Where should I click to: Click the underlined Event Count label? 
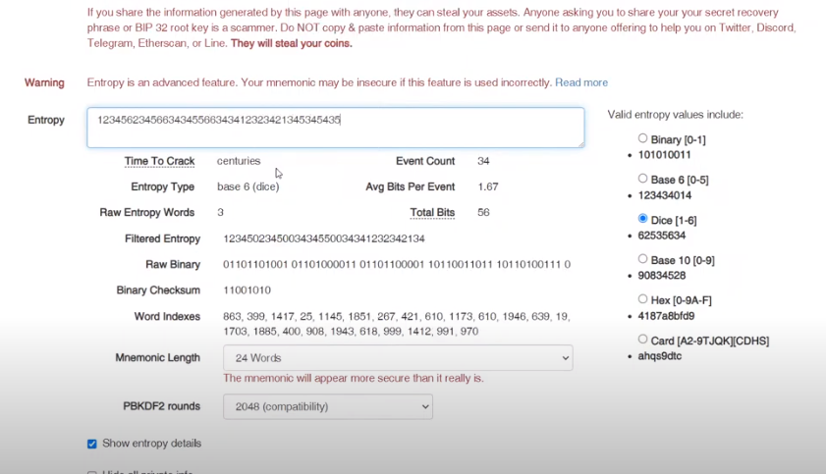[425, 161]
